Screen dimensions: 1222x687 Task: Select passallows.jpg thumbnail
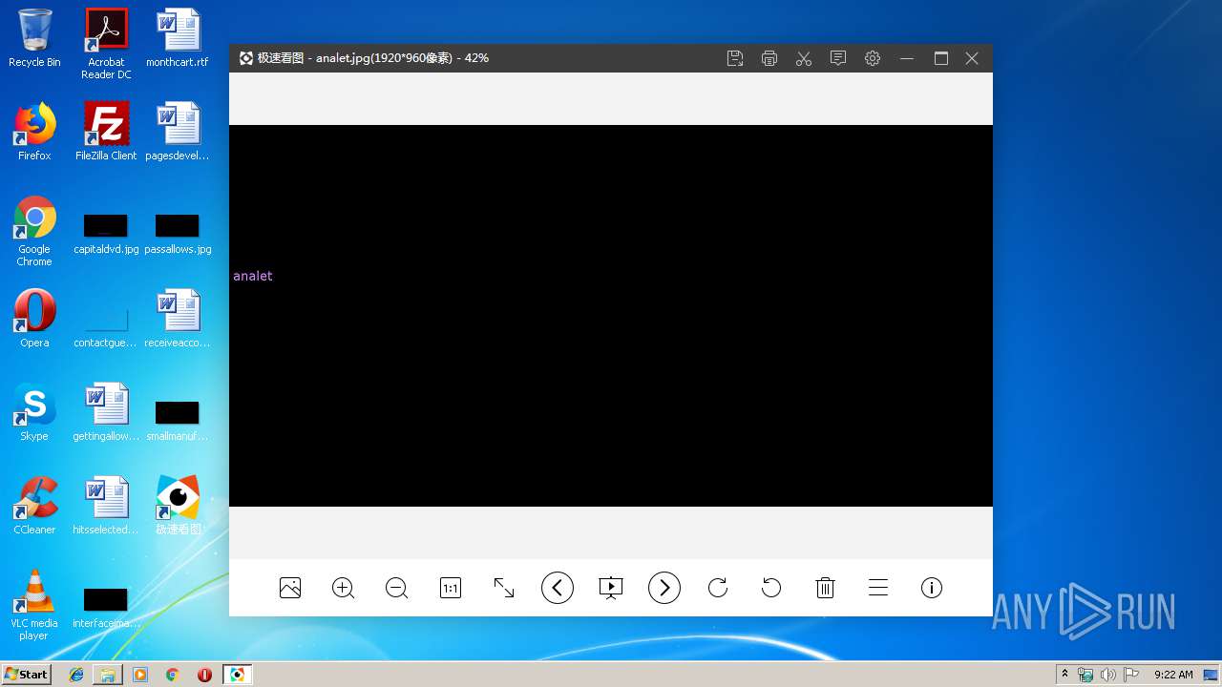(x=178, y=235)
